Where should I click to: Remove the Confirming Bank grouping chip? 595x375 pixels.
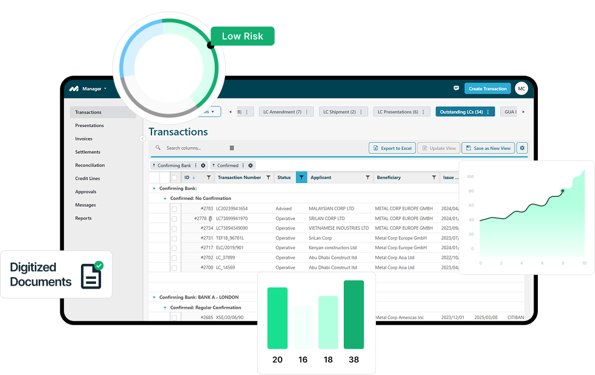[x=203, y=165]
